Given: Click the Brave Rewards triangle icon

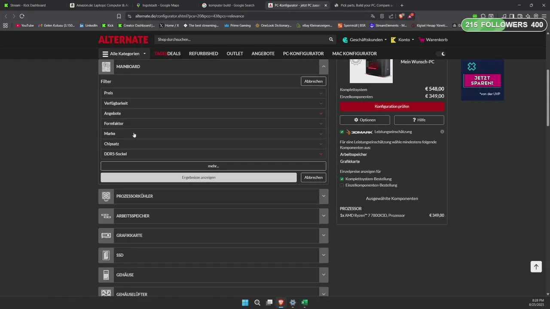Looking at the screenshot, I should pos(410,16).
